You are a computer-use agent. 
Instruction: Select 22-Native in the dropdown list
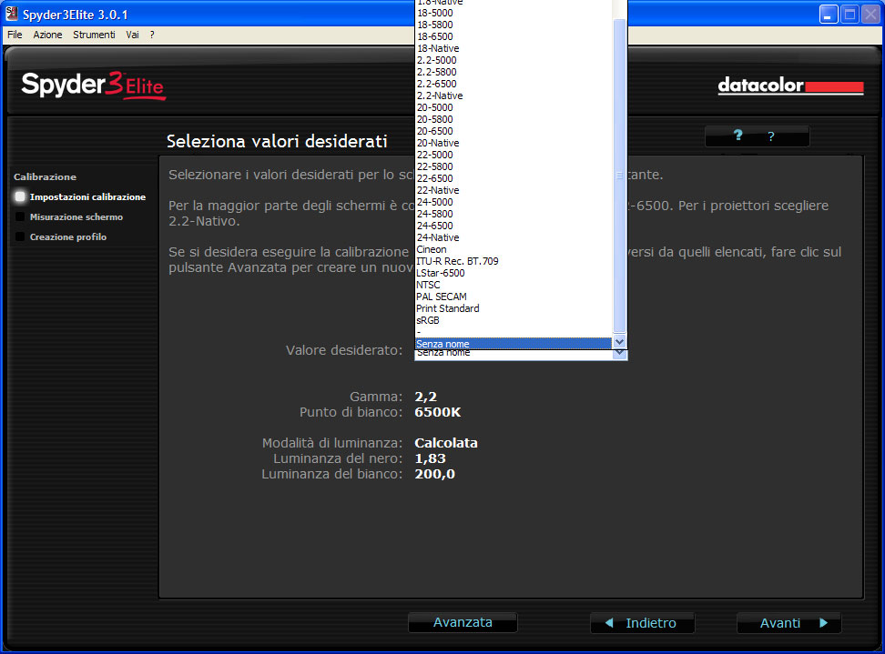tap(514, 191)
